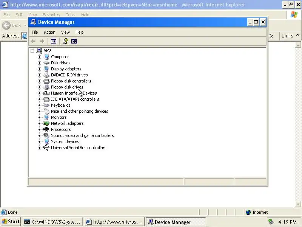The height and width of the screenshot is (227, 302).
Task: Open the Device Manager File menu
Action: click(x=35, y=32)
